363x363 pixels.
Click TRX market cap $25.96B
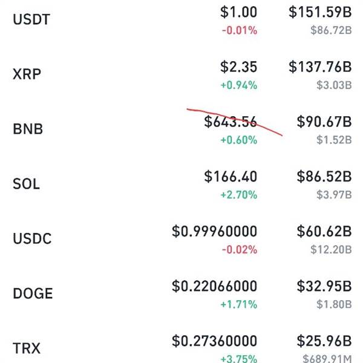(x=324, y=341)
